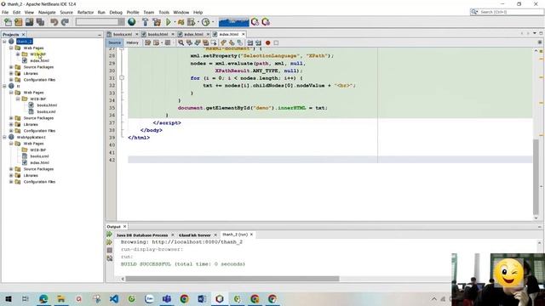
Task: Go to Next Bookmark in editor toolbar
Action: 232,42
